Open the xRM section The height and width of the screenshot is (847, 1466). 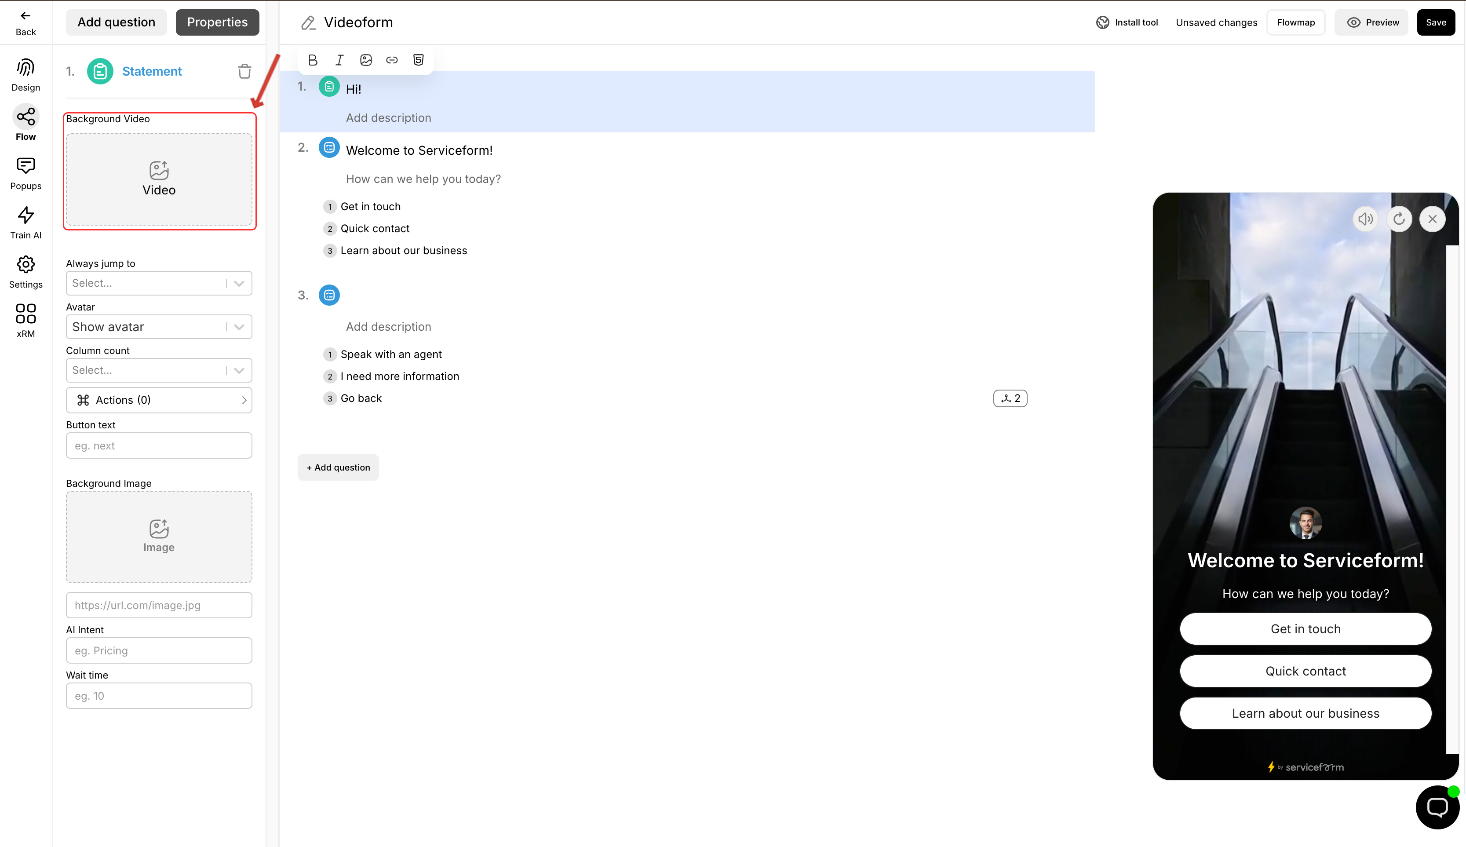[x=26, y=321]
